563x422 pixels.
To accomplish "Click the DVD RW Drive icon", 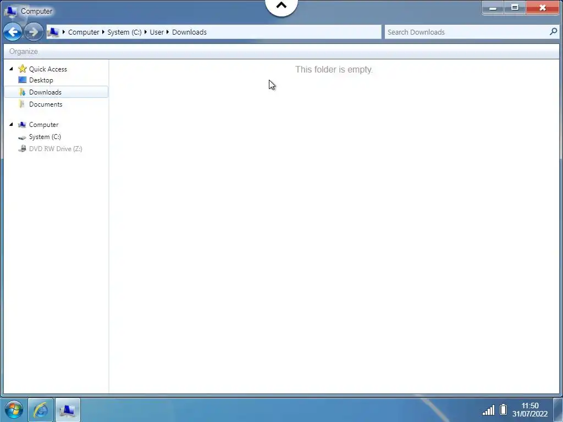I will click(x=22, y=148).
